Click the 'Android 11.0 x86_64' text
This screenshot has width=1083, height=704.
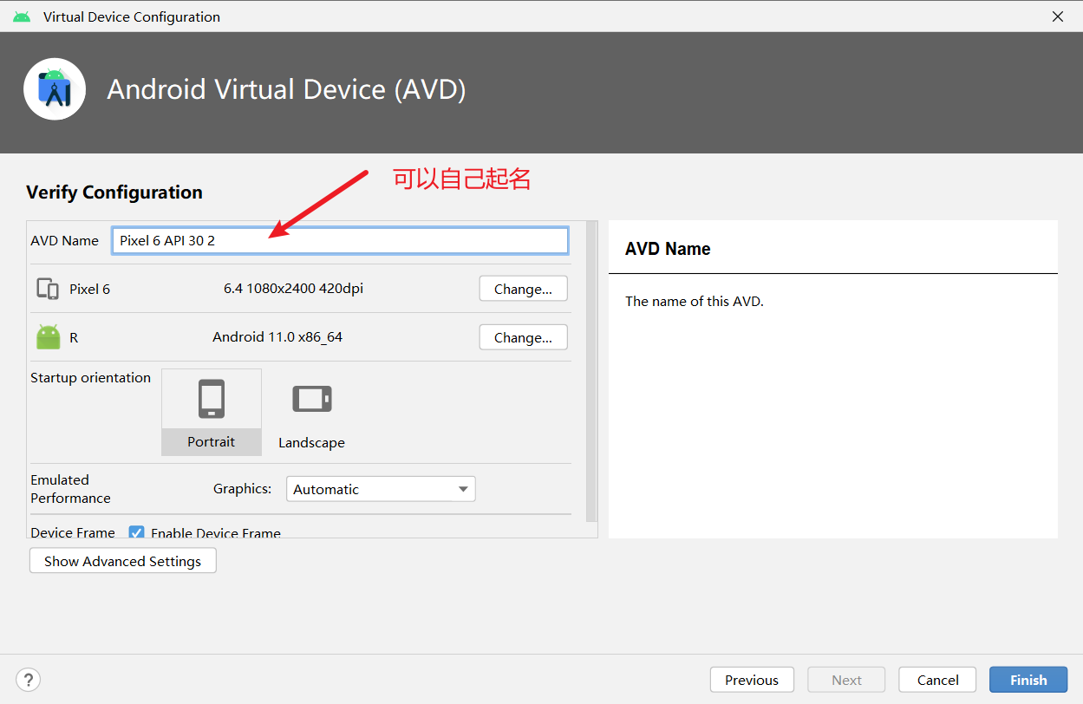coord(277,337)
